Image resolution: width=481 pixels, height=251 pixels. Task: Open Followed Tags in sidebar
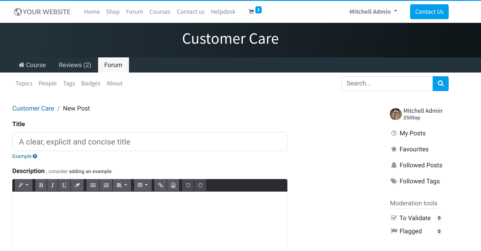(420, 181)
